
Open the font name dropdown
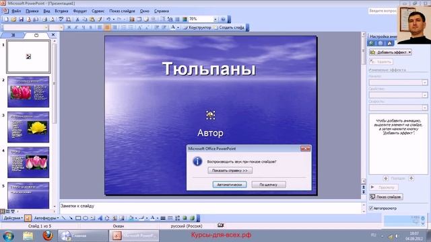click(46, 27)
